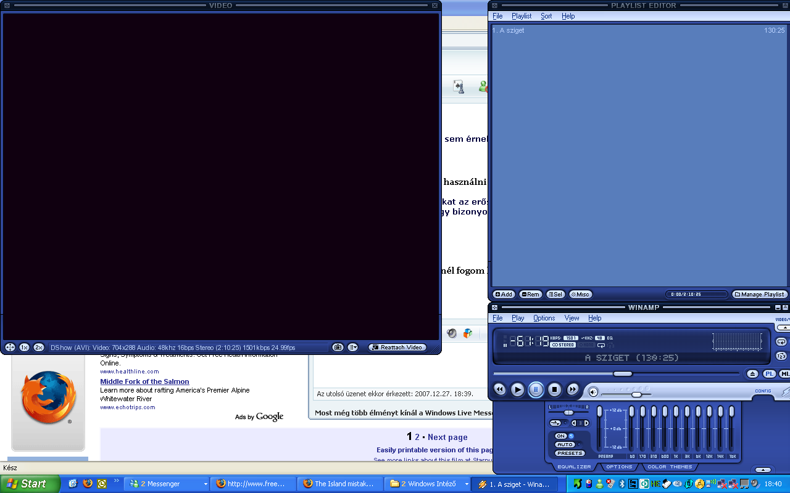Open the www.echotrips.com link
Screen dimensions: 790x493
tap(128, 407)
